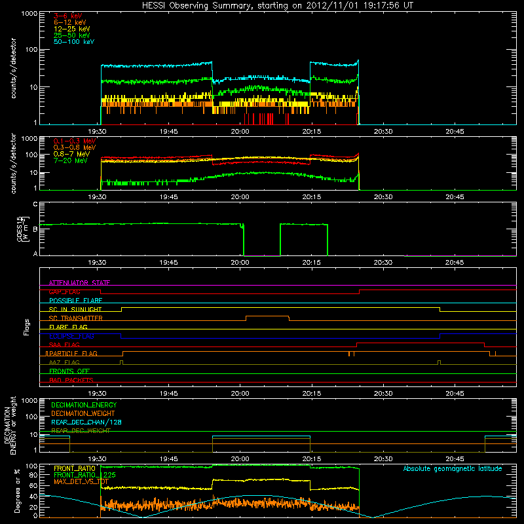
Task: Click the yellow FRONT_RATIO legend label
Action: [75, 468]
